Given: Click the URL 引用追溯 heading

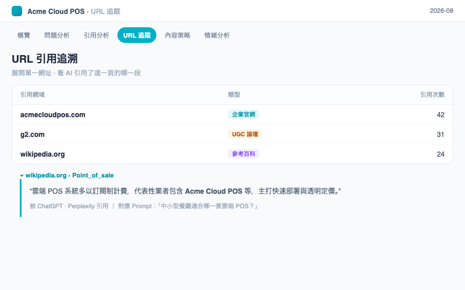Looking at the screenshot, I should pyautogui.click(x=45, y=59).
